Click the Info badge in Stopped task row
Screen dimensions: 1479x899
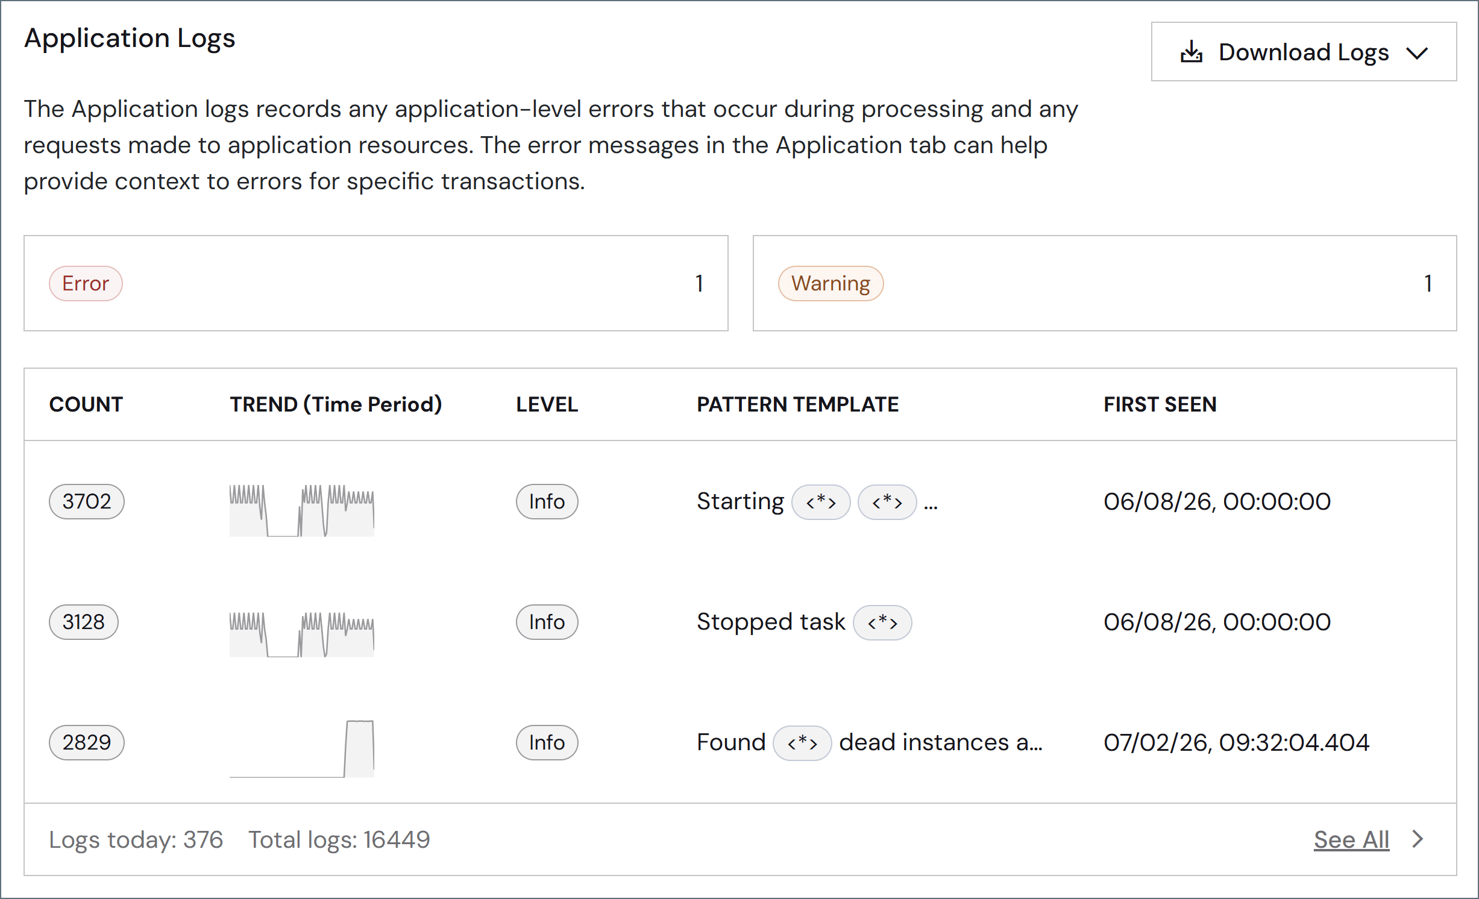click(x=547, y=622)
